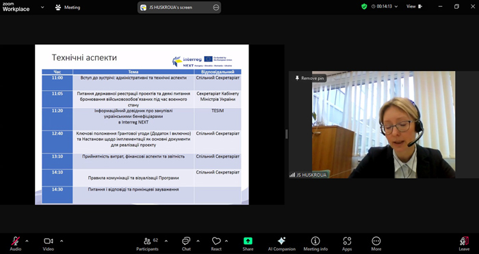Open the More options menu
This screenshot has width=479, height=254.
pos(376,244)
